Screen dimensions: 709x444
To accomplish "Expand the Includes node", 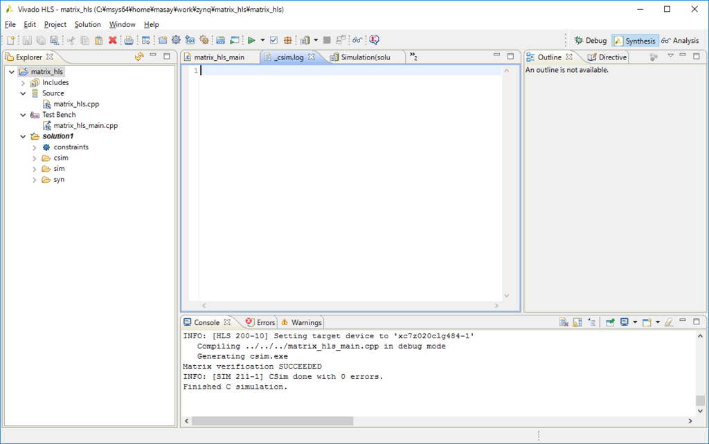I will click(x=23, y=83).
